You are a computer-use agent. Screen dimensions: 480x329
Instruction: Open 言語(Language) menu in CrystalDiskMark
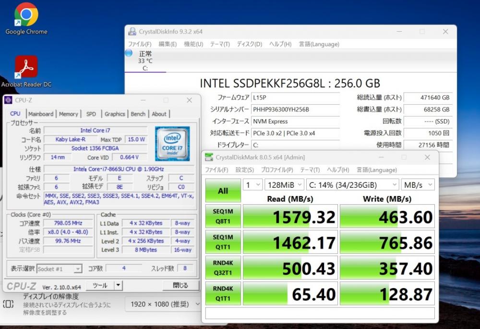pos(376,170)
